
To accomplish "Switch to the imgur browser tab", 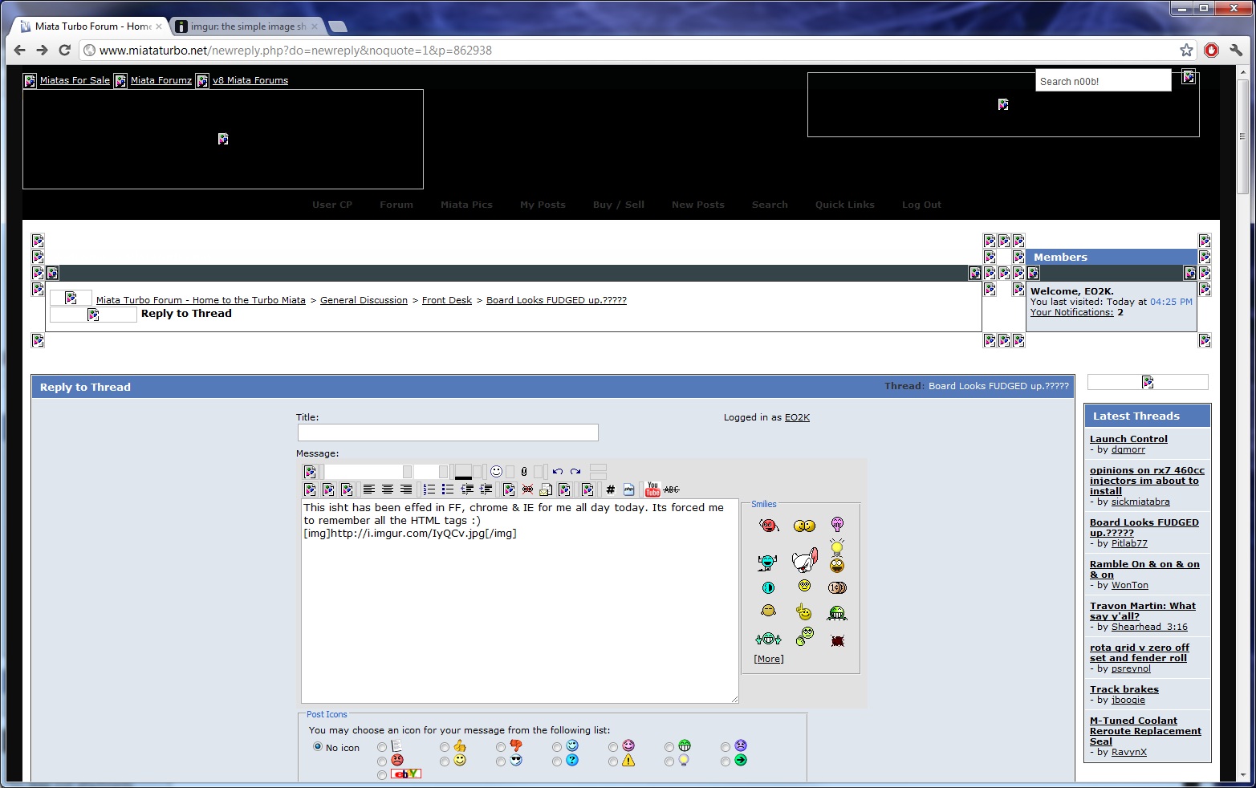I will [x=241, y=26].
